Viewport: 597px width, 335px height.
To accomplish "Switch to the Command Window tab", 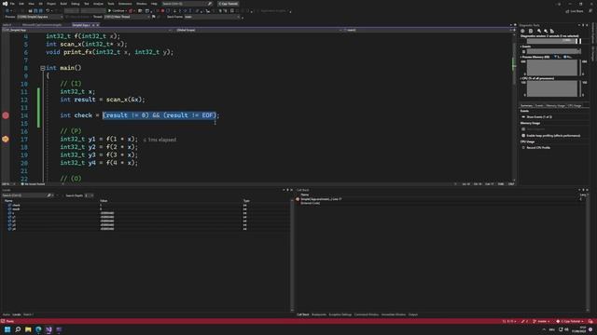I will coord(367,315).
